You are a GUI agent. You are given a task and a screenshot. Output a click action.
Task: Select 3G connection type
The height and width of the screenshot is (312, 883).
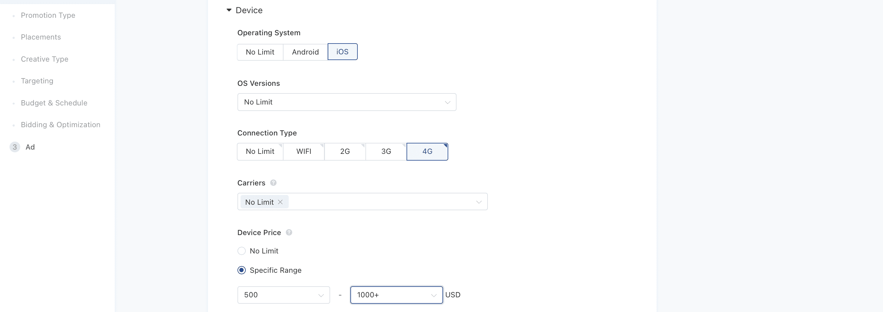click(x=386, y=151)
